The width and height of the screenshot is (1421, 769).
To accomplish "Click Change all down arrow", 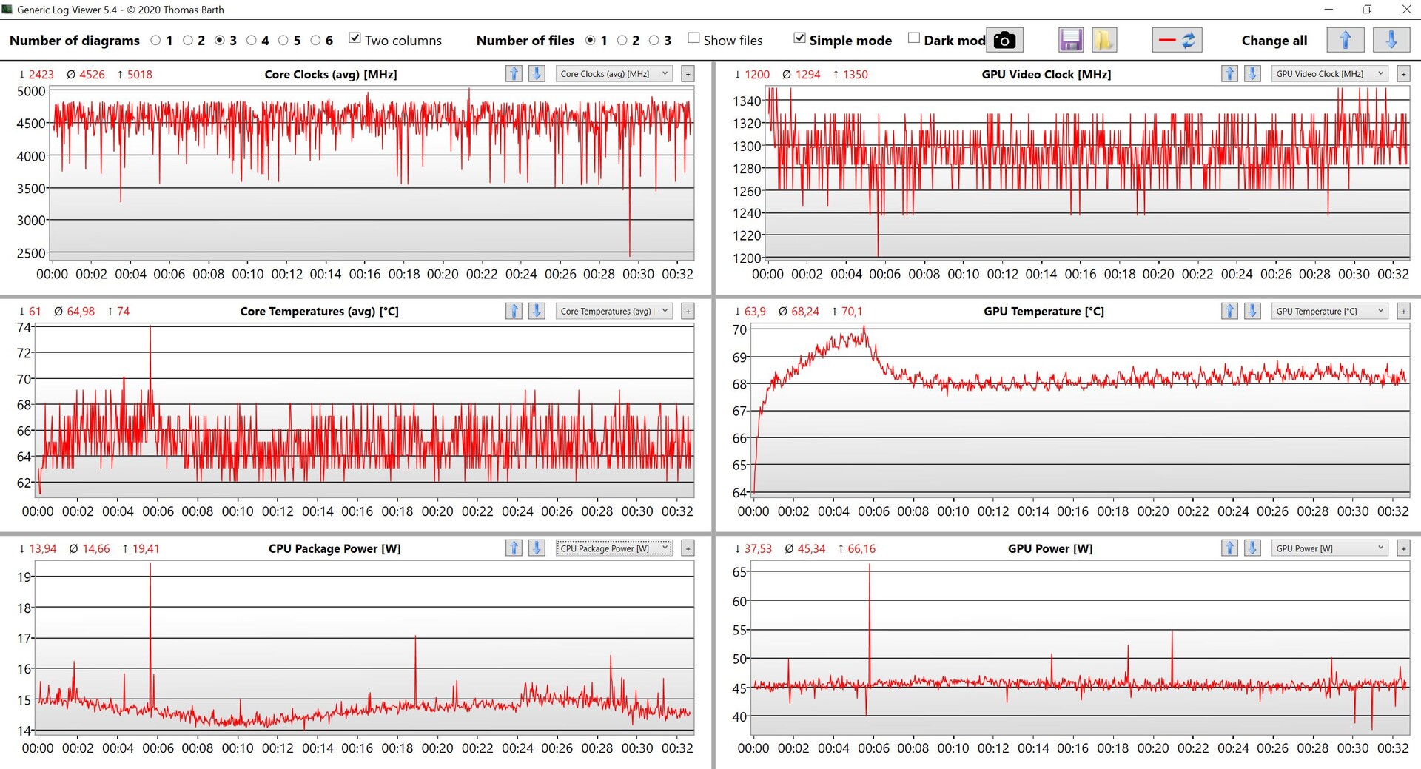I will [1391, 40].
